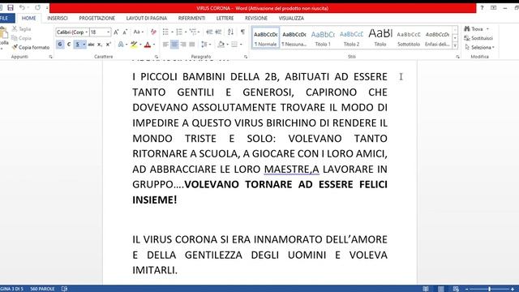The width and height of the screenshot is (519, 292).
Task: Apply subscript formatting
Action: click(x=99, y=45)
